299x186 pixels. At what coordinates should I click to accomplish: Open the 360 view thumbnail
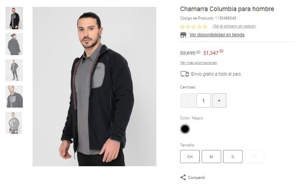point(14,123)
